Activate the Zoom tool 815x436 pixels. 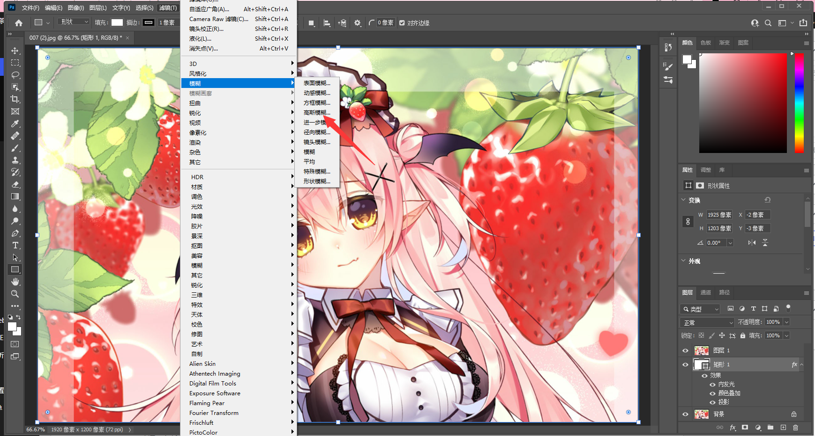(x=15, y=294)
